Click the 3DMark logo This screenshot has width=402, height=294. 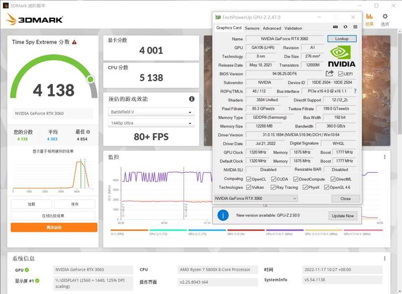click(x=34, y=19)
